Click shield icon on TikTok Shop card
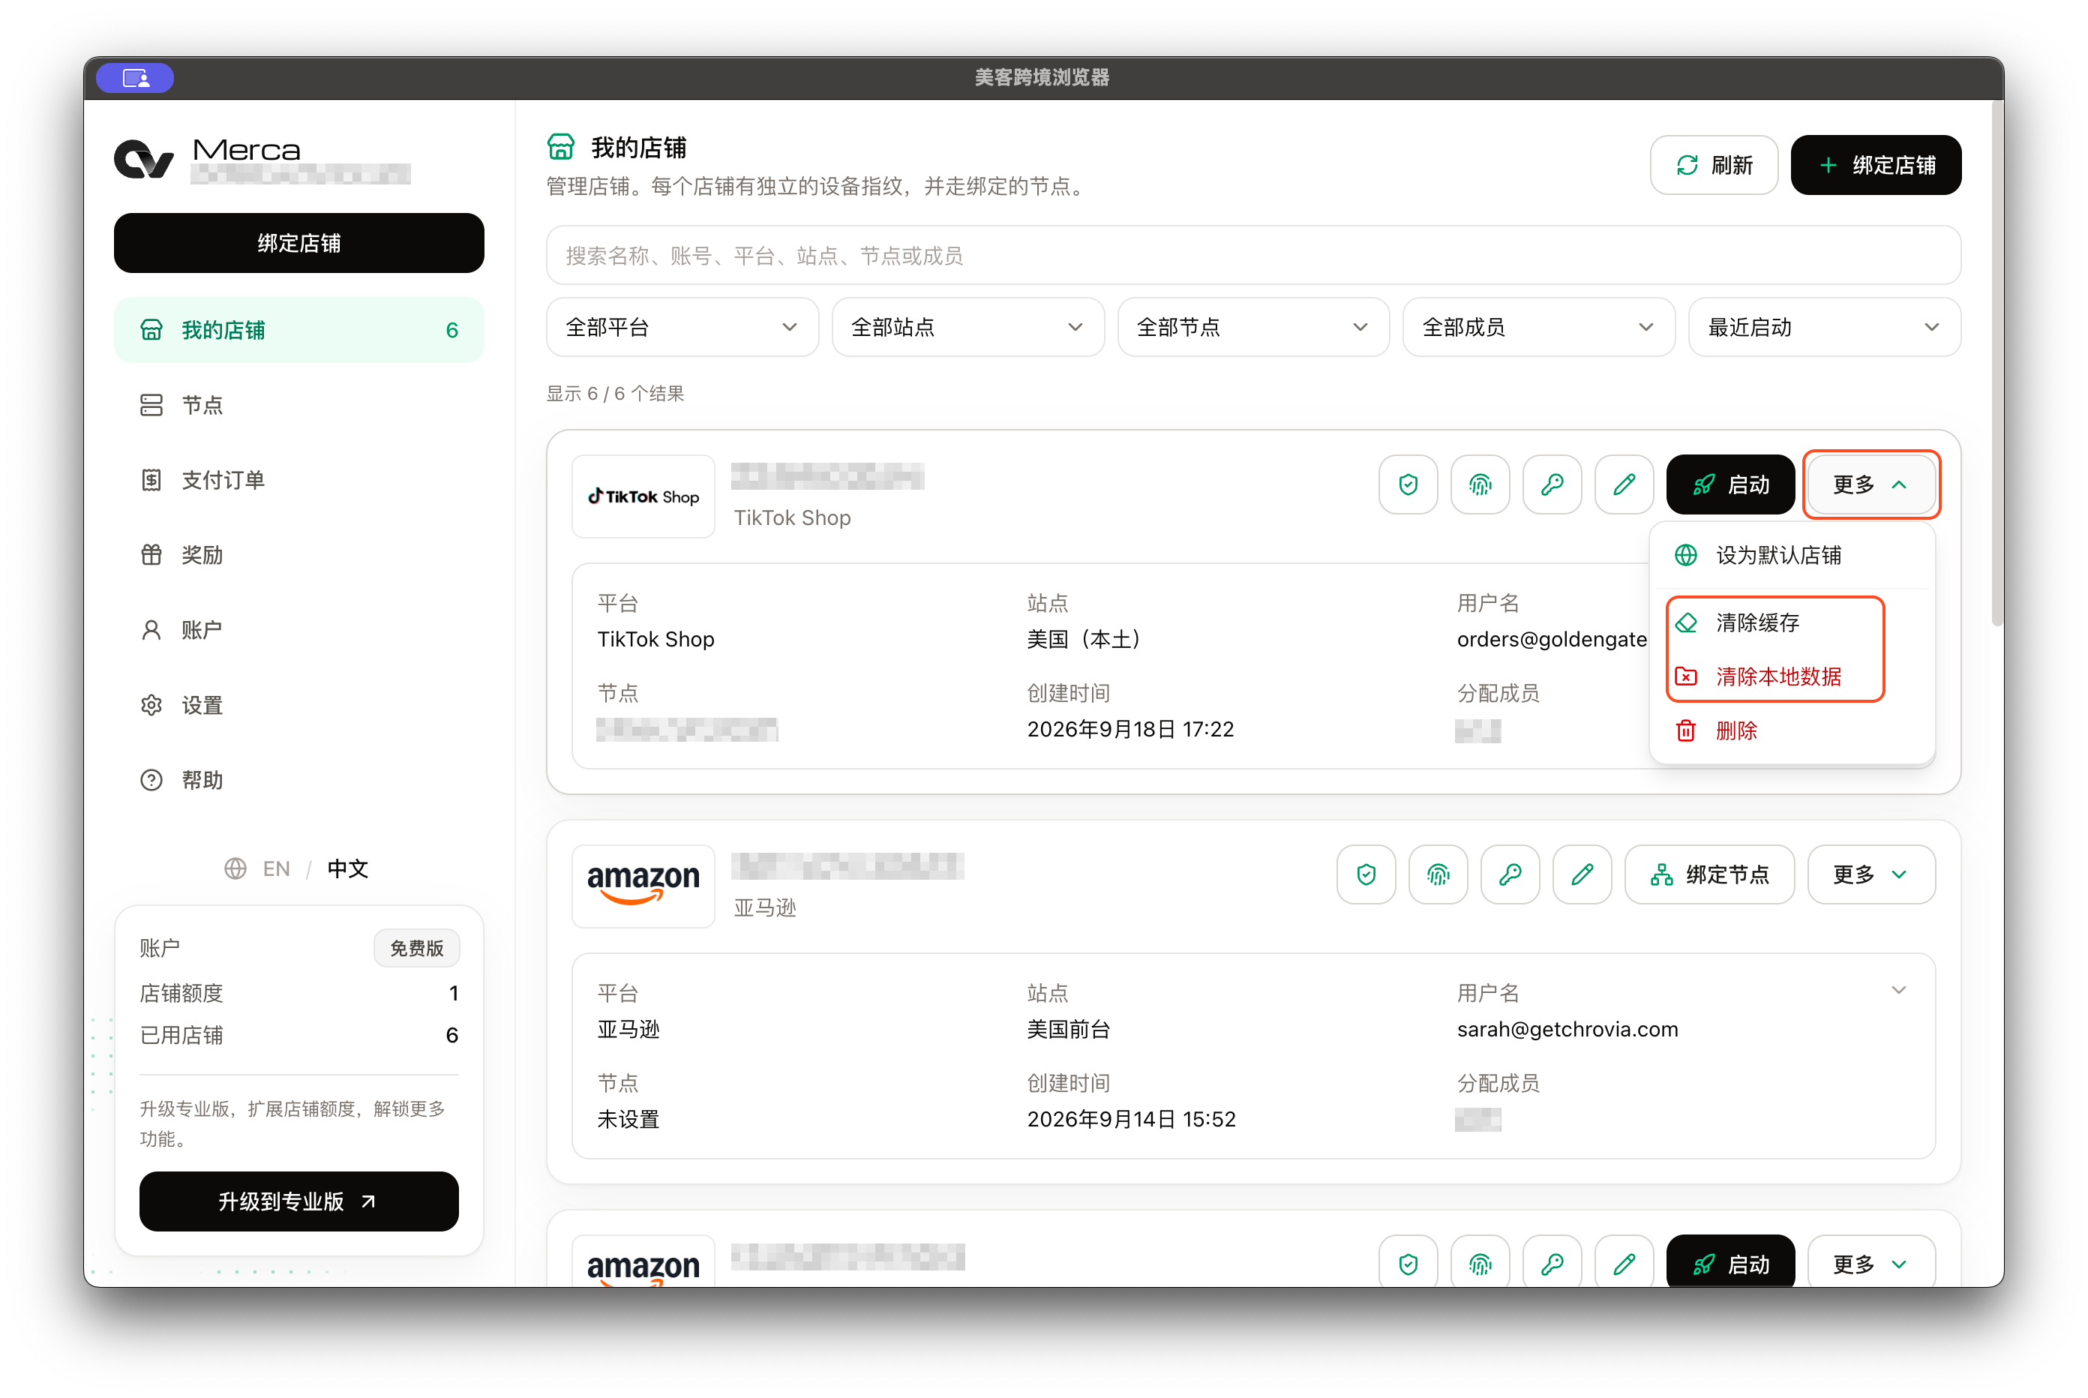This screenshot has height=1398, width=2088. 1408,484
